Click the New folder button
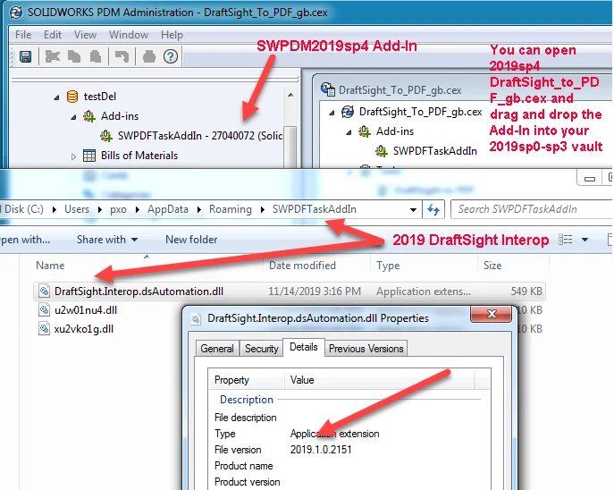The image size is (614, 490). (191, 240)
